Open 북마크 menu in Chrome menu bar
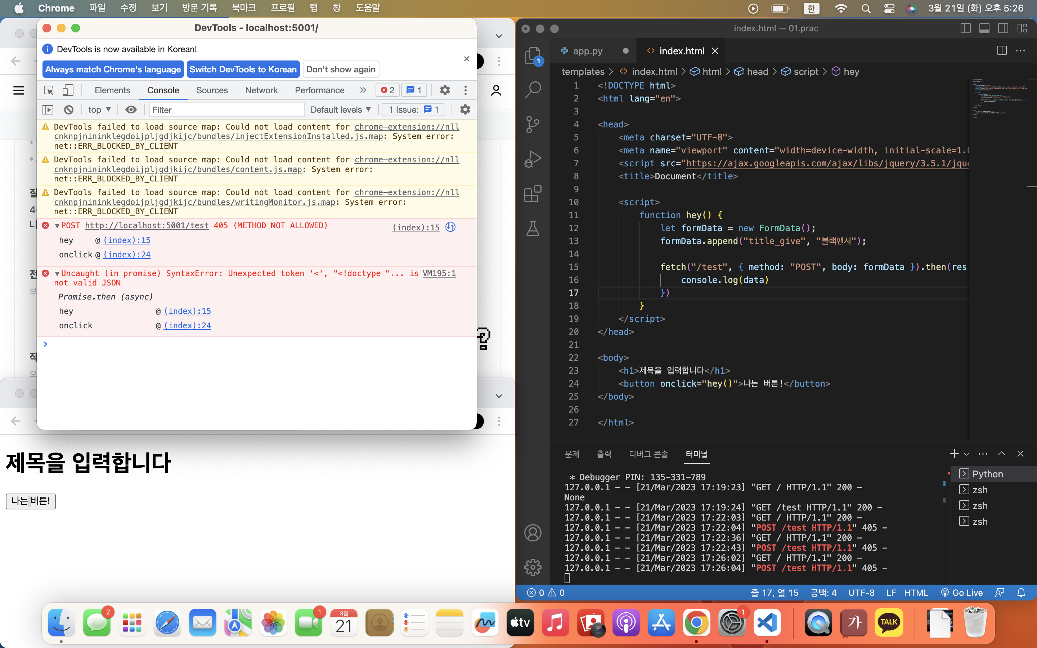This screenshot has width=1037, height=648. point(243,8)
